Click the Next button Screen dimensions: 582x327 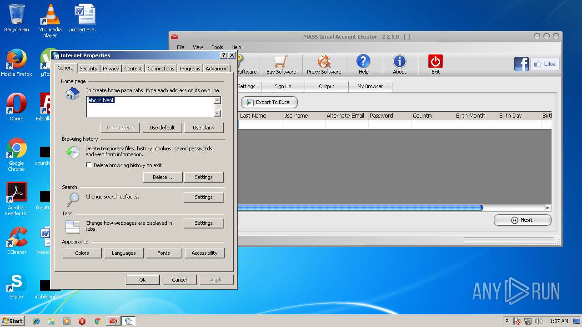click(x=522, y=220)
